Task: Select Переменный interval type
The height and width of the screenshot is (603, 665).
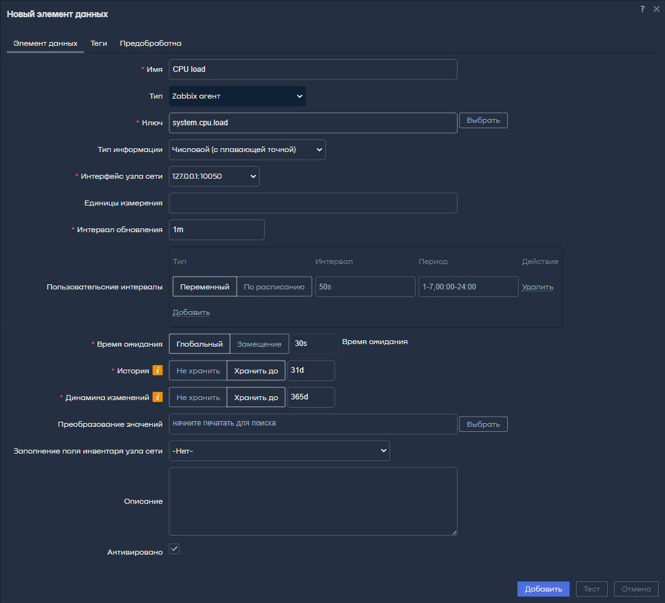Action: (x=205, y=287)
